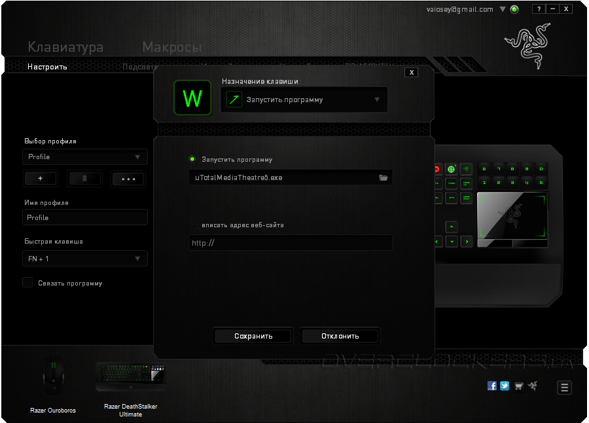This screenshot has height=423, width=589.
Task: Open the hamburger menu at bottom right
Action: pyautogui.click(x=564, y=387)
